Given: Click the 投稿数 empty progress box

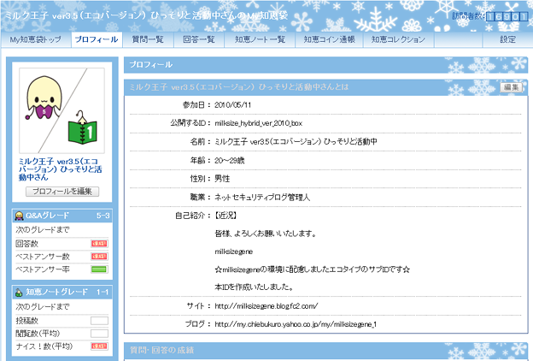Looking at the screenshot, I should (99, 321).
